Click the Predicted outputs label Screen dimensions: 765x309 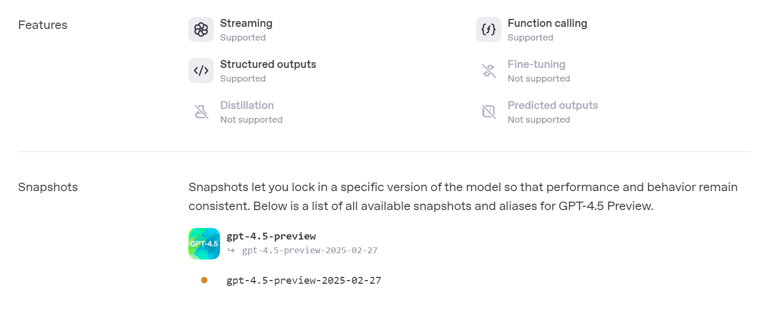553,105
